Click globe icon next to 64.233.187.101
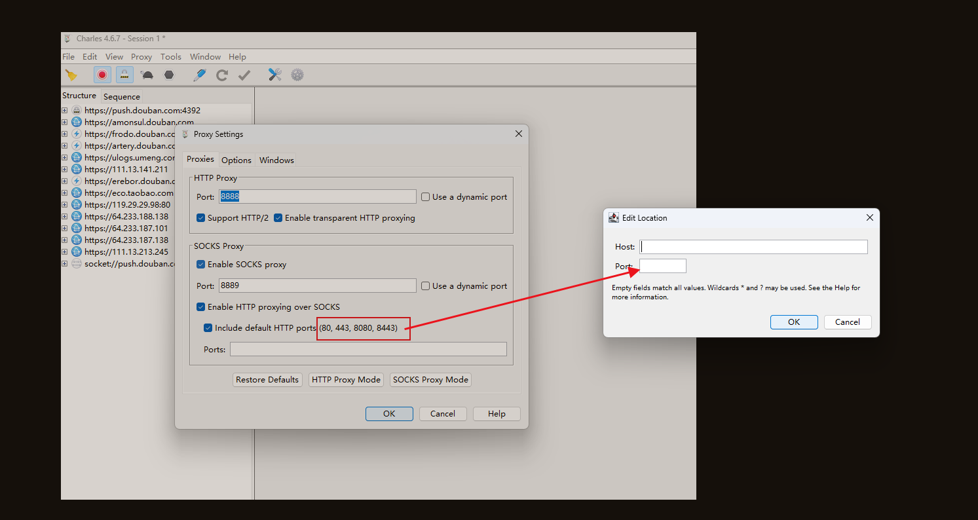The width and height of the screenshot is (978, 520). [x=77, y=229]
